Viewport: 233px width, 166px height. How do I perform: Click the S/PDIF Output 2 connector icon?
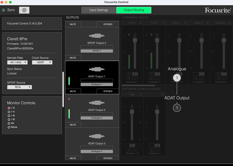coord(97,36)
